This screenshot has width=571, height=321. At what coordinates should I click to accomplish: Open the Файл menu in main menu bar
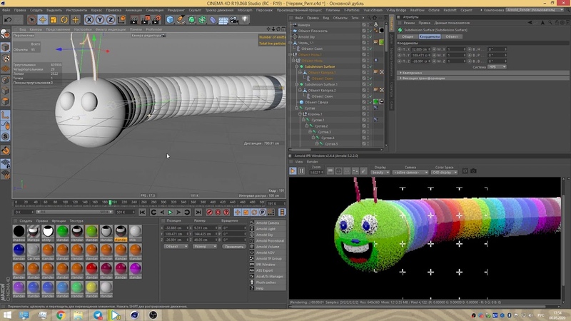click(6, 10)
